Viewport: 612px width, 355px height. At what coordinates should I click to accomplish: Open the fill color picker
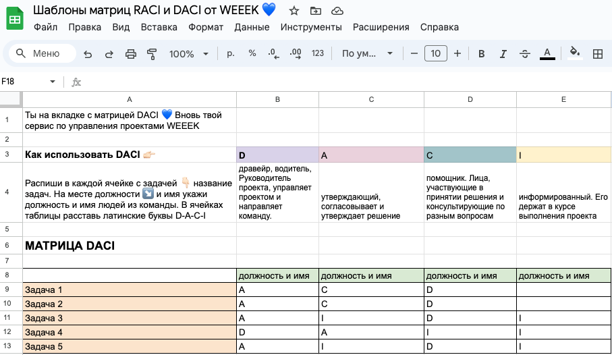[x=575, y=53]
